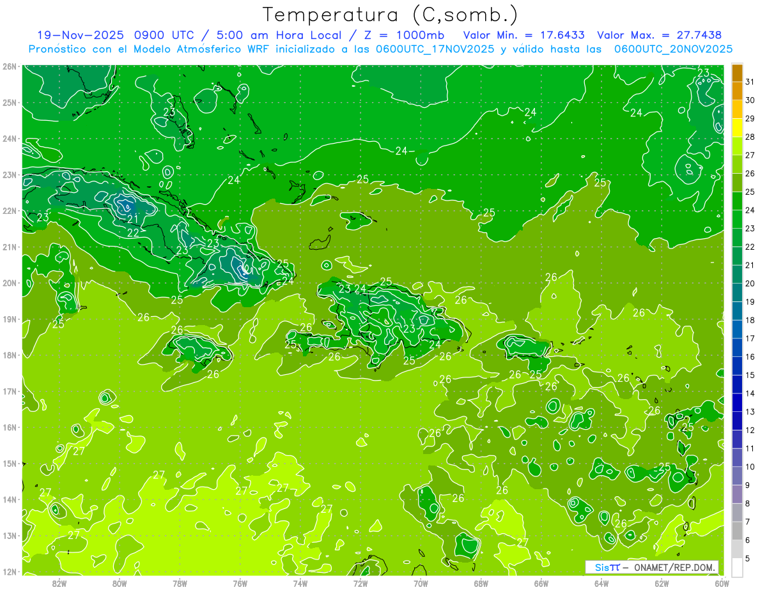Image resolution: width=767 pixels, height=592 pixels.
Task: Click the 26N latitude axis label
Action: (x=9, y=66)
